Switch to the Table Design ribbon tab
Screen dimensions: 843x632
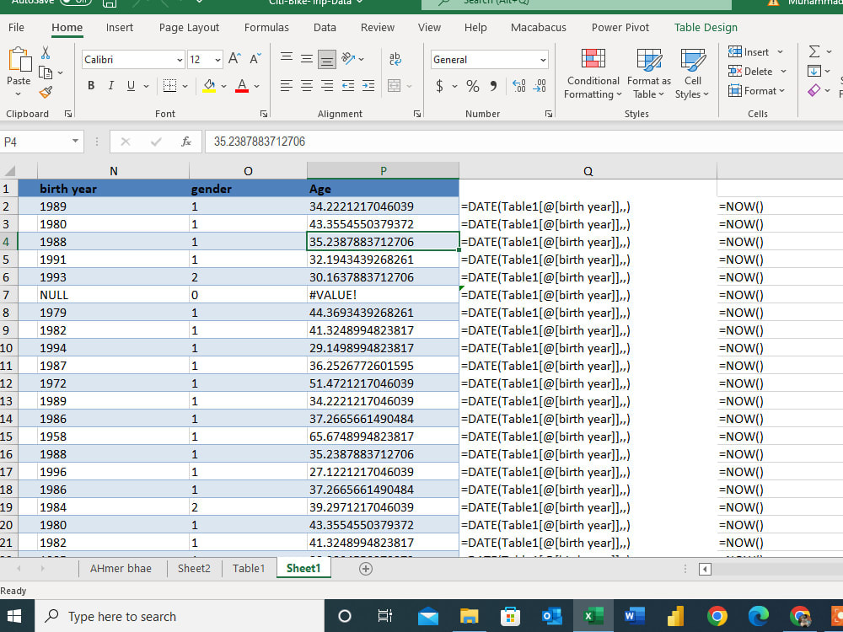tap(705, 27)
